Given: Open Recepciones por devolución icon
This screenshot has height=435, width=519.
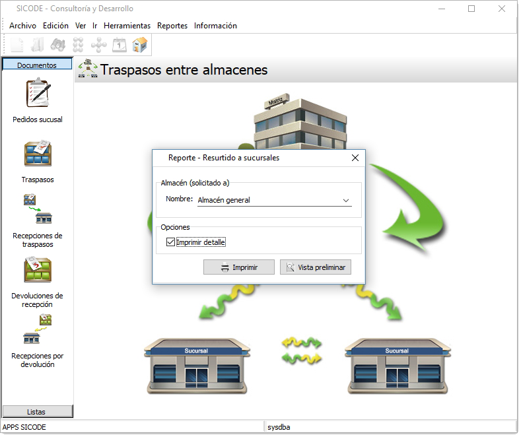Looking at the screenshot, I should [x=38, y=330].
